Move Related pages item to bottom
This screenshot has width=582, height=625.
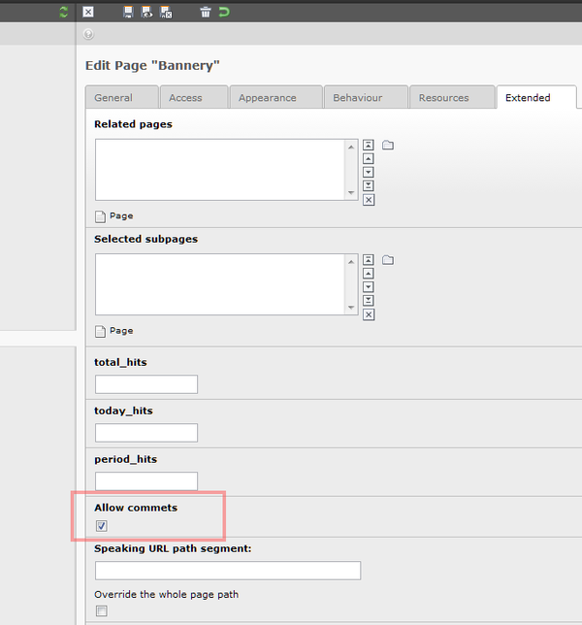coord(369,185)
